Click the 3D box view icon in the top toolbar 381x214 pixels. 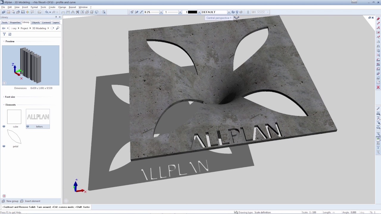click(97, 12)
